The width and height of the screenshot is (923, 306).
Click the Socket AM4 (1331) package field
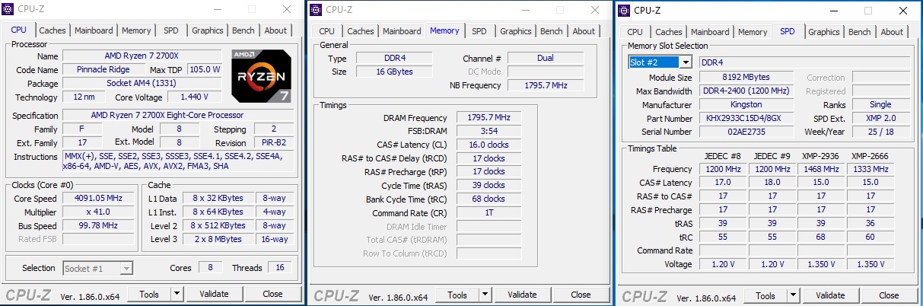[x=144, y=83]
